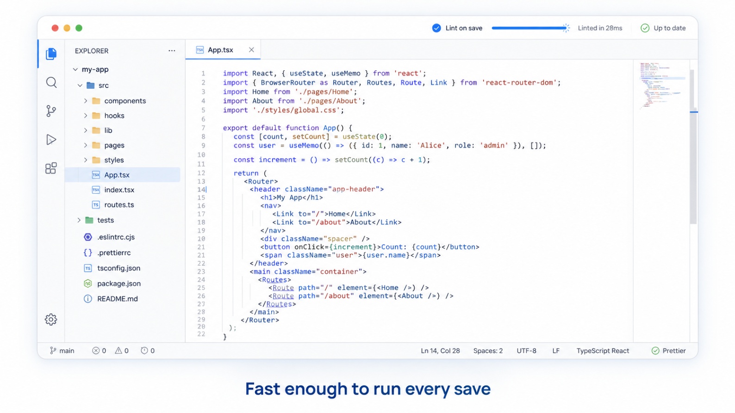Click the Node icon beside package.json
Screen dimensions: 735x413
(88, 284)
